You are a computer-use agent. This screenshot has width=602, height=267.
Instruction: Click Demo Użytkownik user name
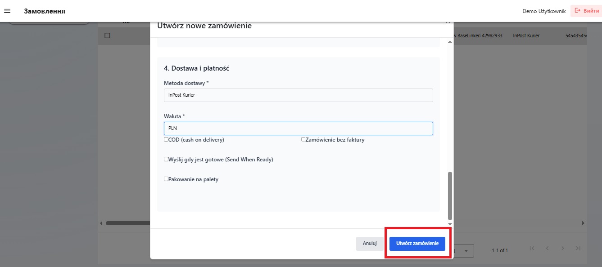click(x=544, y=11)
